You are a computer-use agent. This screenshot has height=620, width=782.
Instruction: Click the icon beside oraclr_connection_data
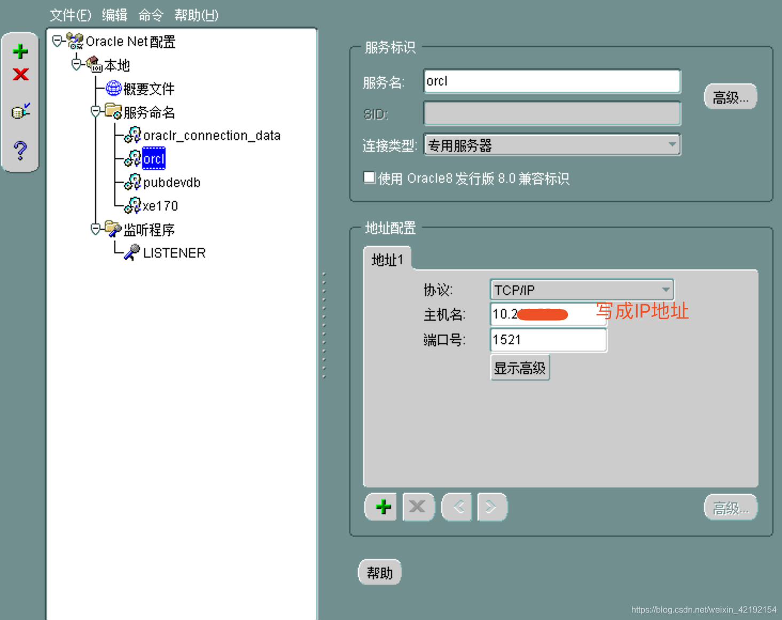point(132,135)
